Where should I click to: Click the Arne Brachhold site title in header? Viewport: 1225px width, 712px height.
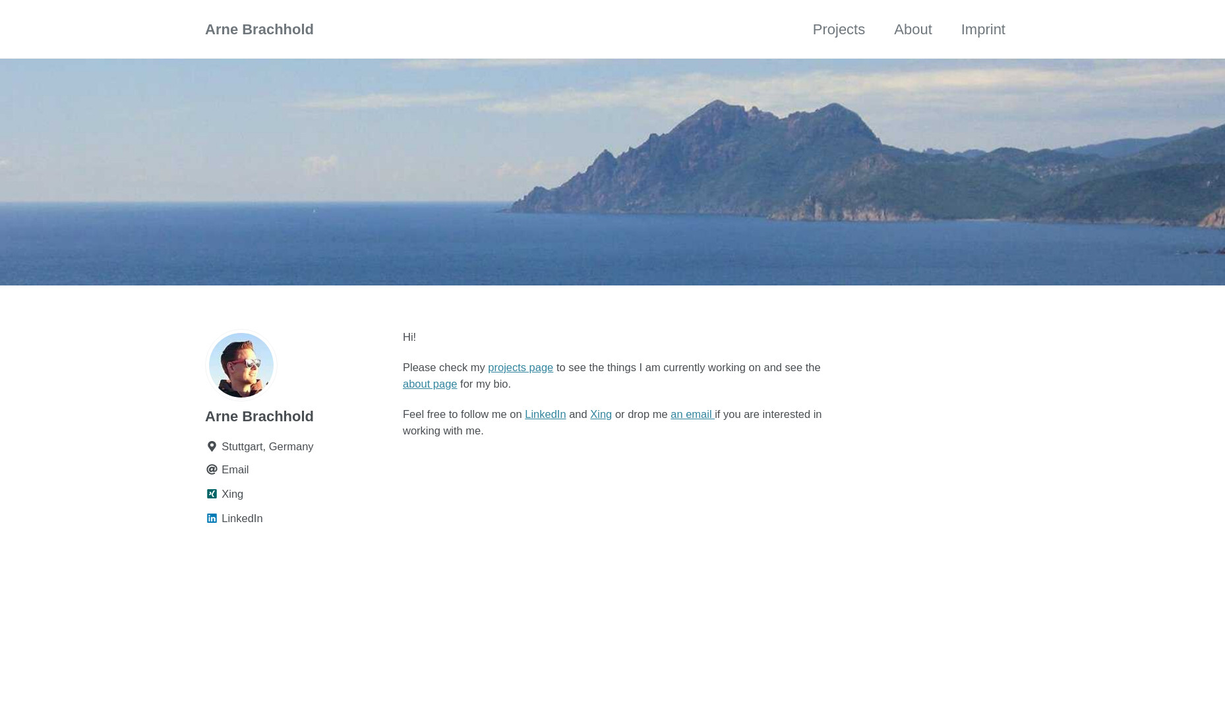(259, 30)
